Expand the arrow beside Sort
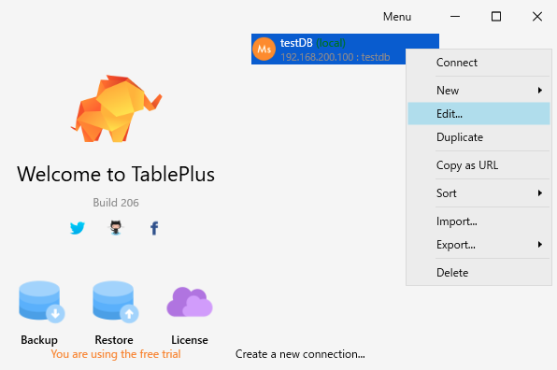 pos(540,193)
